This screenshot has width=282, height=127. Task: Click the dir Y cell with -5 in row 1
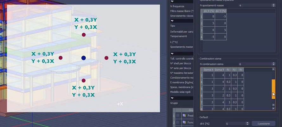221,17
